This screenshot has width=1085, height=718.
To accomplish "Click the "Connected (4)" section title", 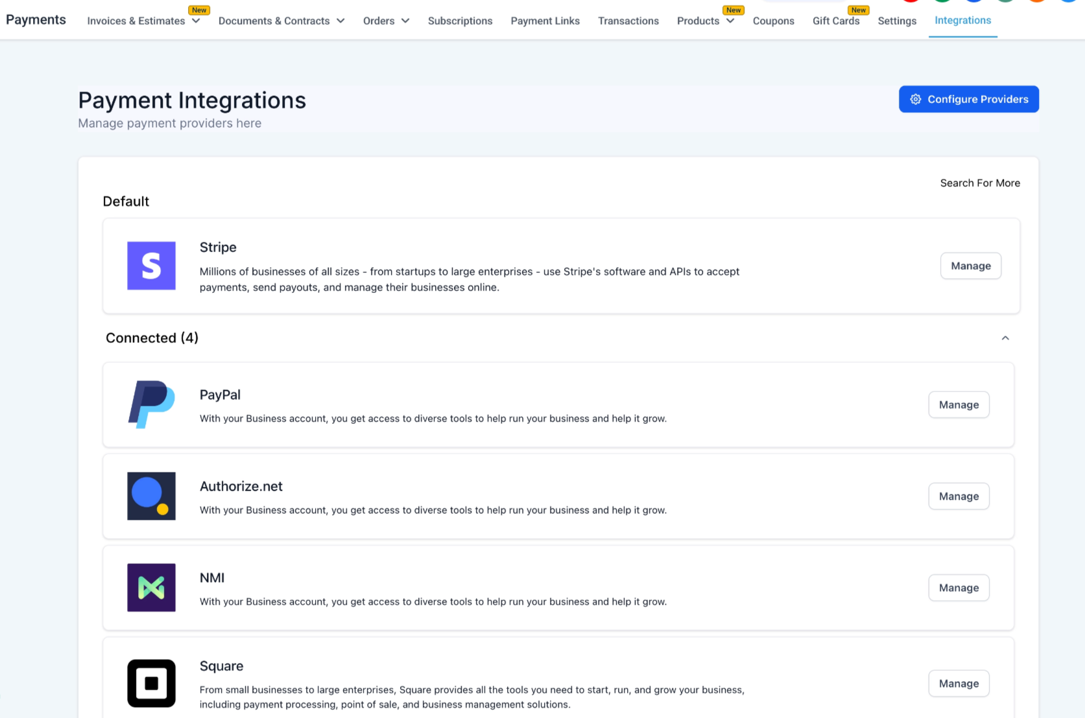I will pos(152,338).
